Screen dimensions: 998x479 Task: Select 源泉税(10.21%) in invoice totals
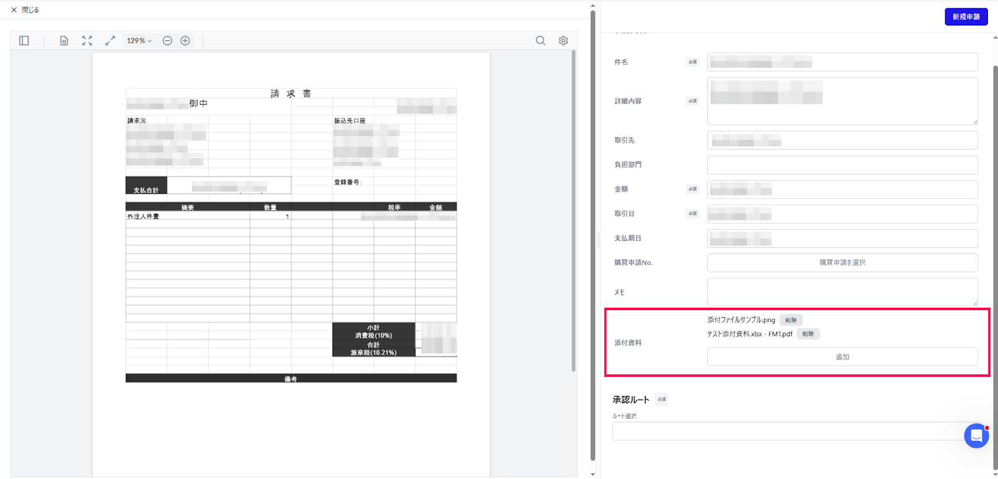pos(374,353)
